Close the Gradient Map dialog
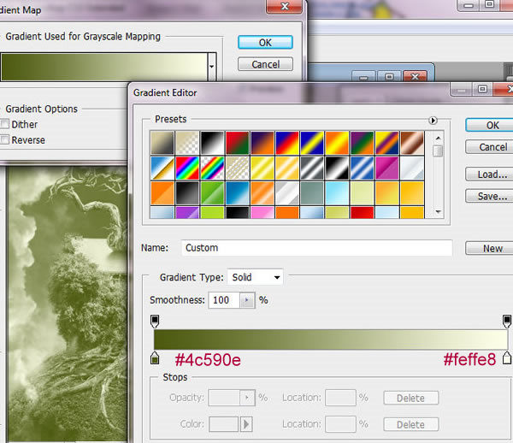This screenshot has height=443, width=513. click(285, 6)
